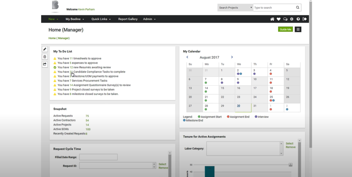
Task: Open the Report Gallery menu item
Action: (128, 19)
